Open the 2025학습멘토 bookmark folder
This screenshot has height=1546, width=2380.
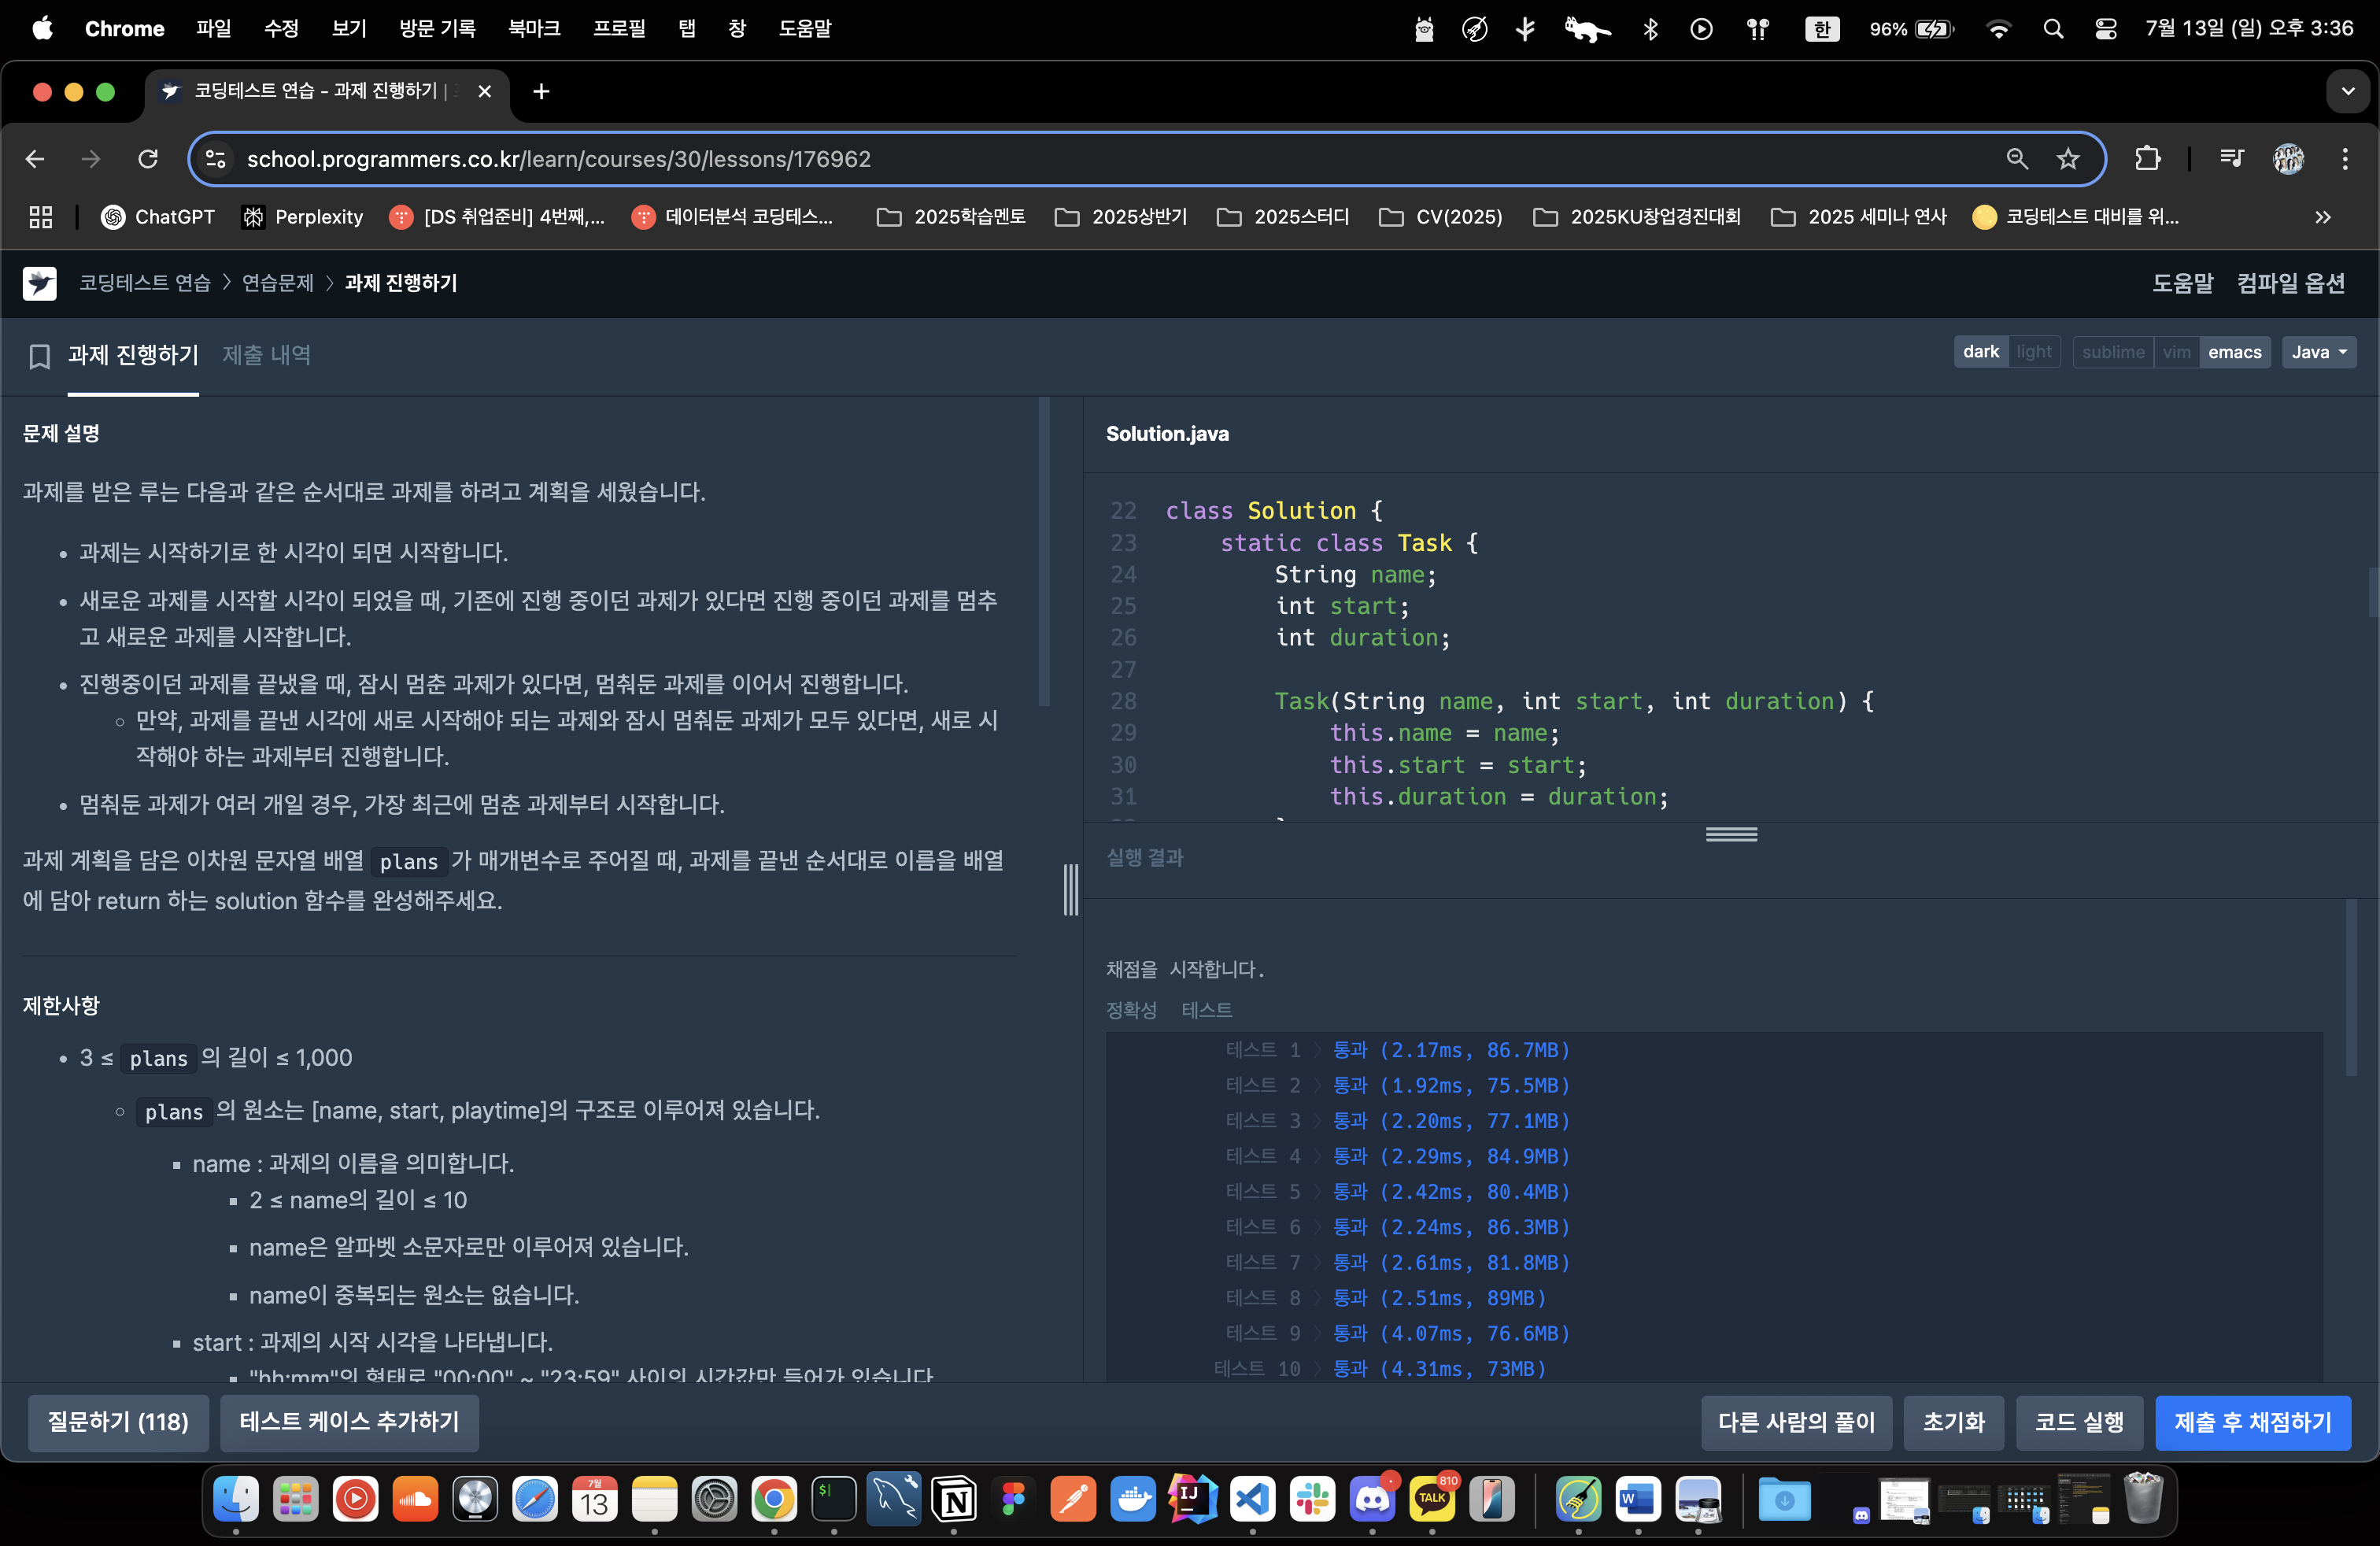pyautogui.click(x=950, y=217)
